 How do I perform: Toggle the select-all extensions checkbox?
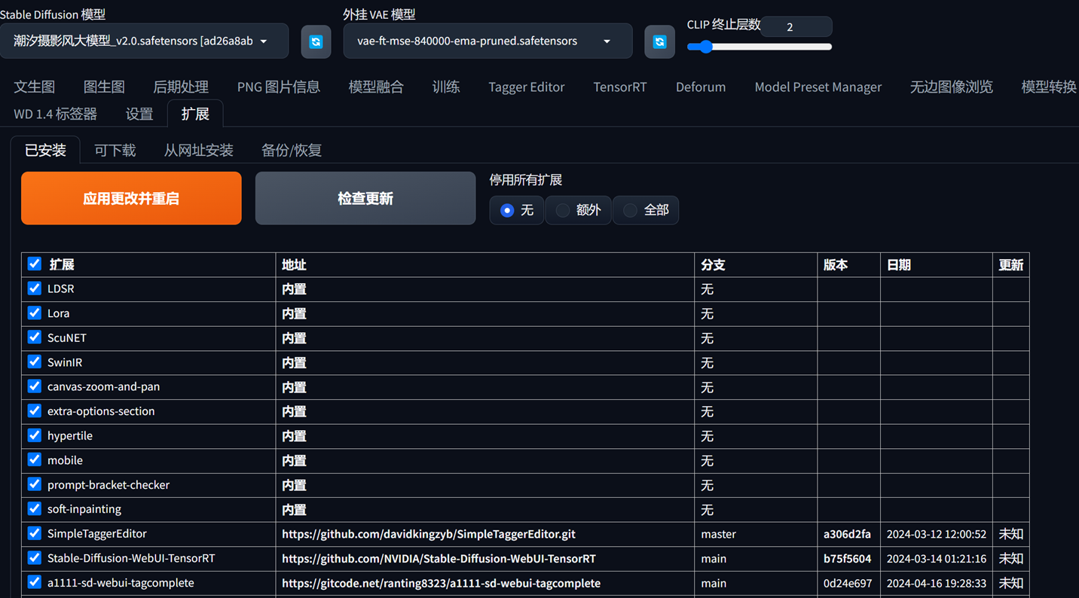click(x=34, y=264)
